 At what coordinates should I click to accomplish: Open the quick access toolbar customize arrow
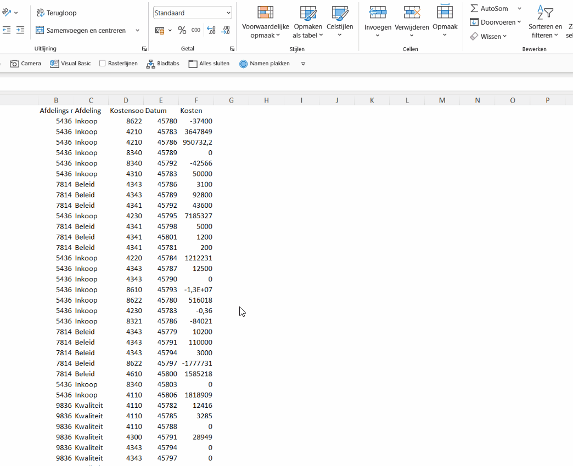303,64
